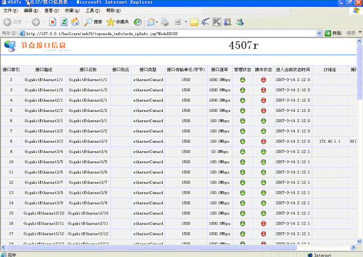
Task: Open the 查看(V) menu
Action: [51, 11]
